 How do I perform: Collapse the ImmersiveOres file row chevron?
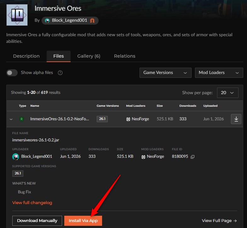tap(11, 119)
